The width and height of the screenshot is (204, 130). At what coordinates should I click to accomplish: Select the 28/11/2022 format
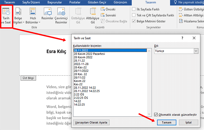(110, 71)
